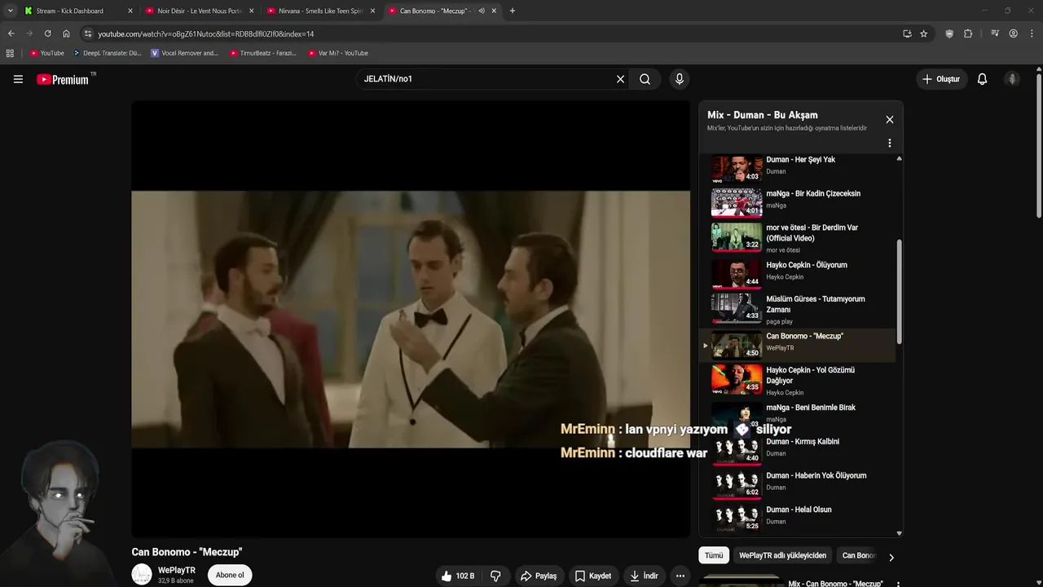Download the video with İndir
1043x587 pixels.
[644, 576]
